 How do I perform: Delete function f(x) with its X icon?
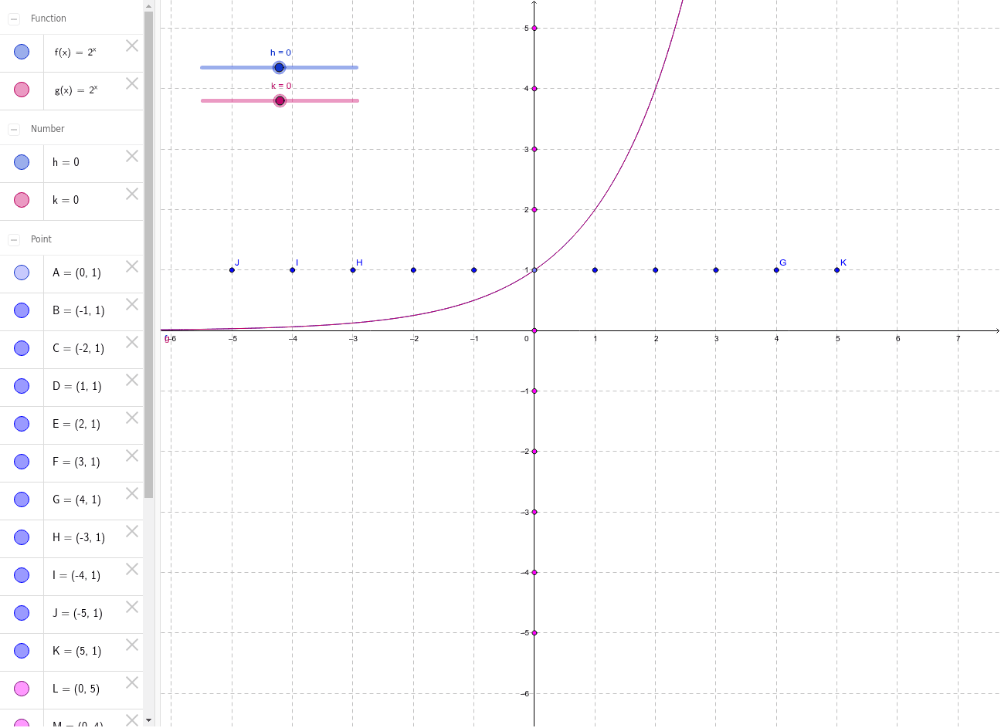[132, 46]
